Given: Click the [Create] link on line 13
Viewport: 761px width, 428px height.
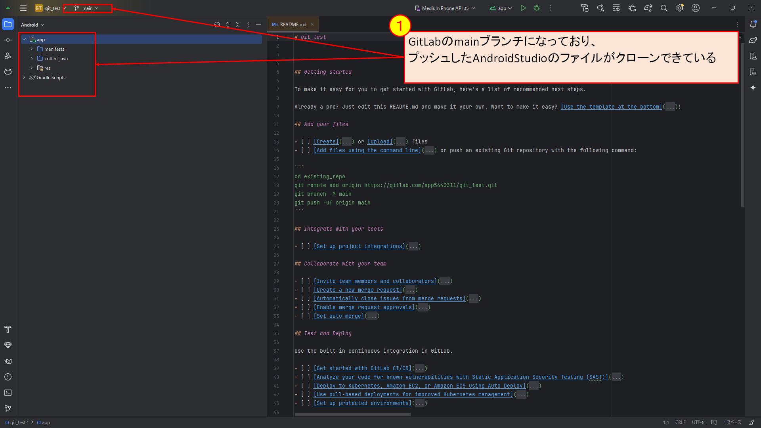Looking at the screenshot, I should click(x=326, y=141).
